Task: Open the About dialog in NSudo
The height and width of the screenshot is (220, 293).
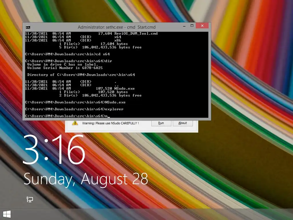Action: pos(183,123)
